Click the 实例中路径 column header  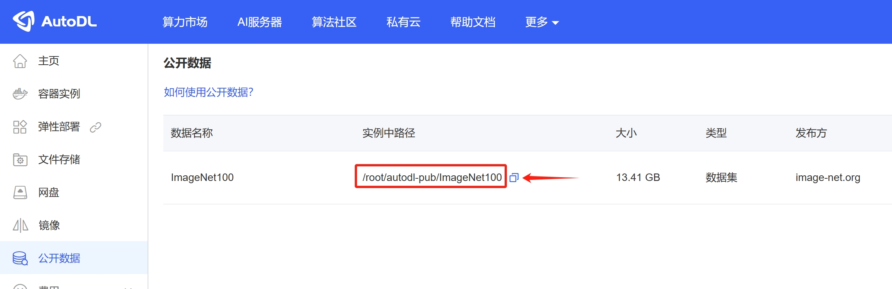[x=389, y=133]
